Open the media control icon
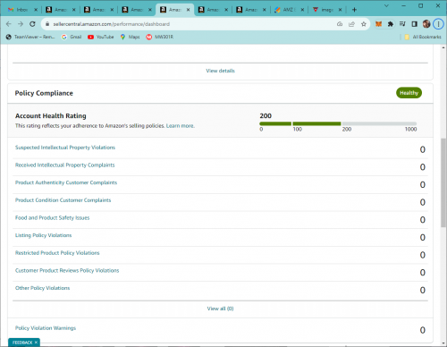The width and height of the screenshot is (447, 347). (402, 24)
